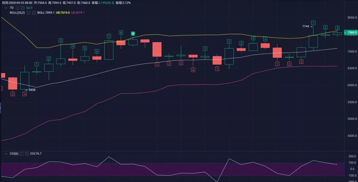Click the change 0.74%(55.5) value
The image size is (358, 182).
click(106, 3)
